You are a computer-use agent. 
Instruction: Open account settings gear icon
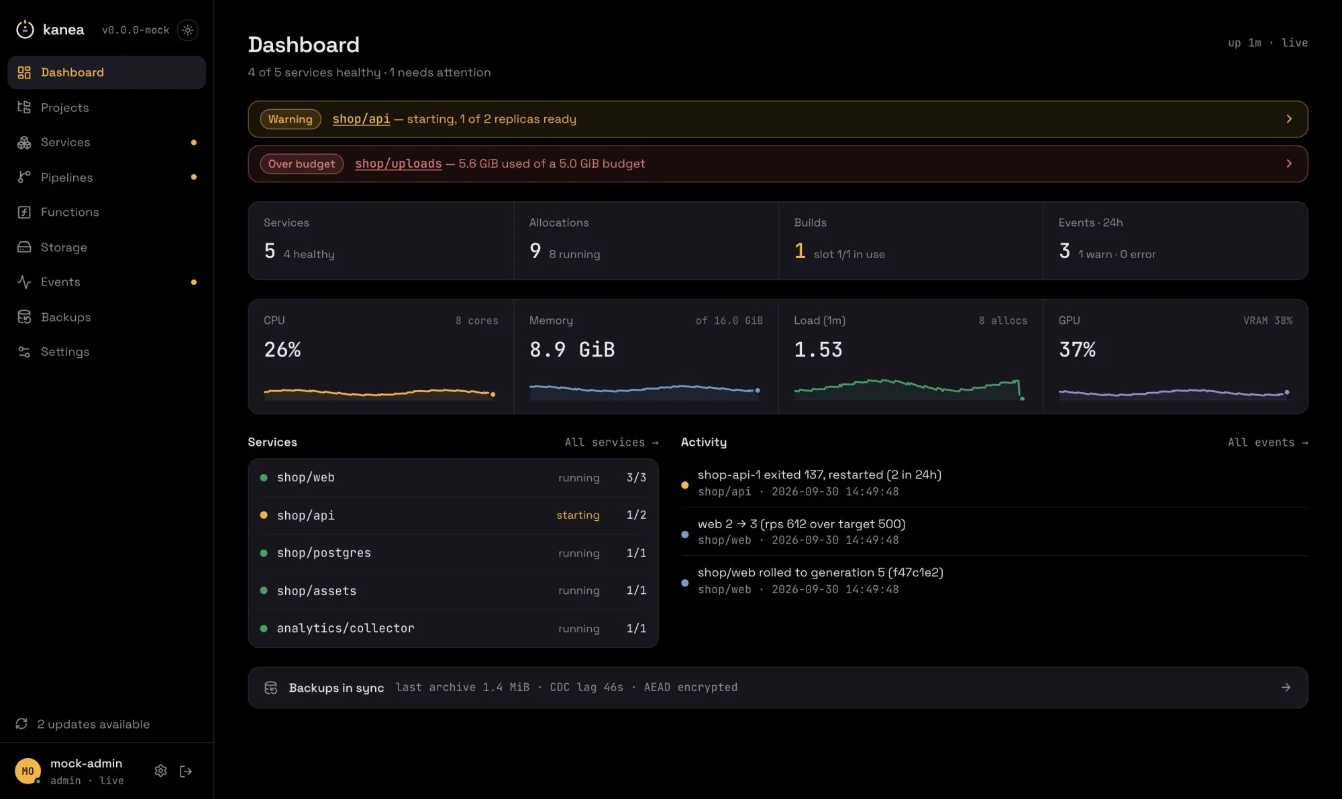click(160, 771)
